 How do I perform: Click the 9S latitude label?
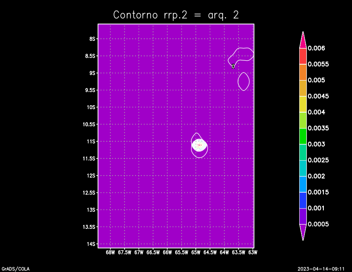point(92,73)
